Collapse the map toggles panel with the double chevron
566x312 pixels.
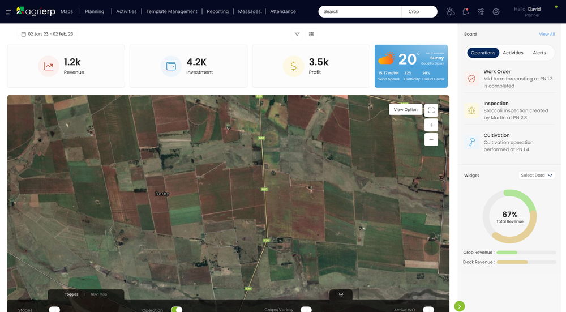coord(341,294)
